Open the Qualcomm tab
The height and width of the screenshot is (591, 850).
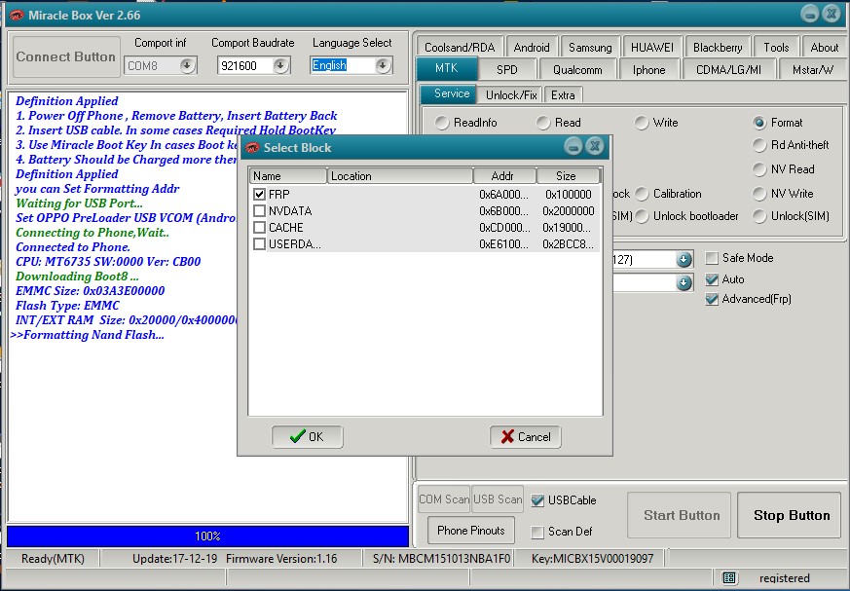coord(577,69)
